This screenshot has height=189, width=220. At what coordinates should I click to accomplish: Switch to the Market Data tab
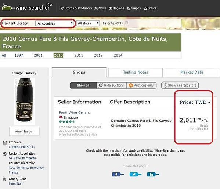click(192, 72)
